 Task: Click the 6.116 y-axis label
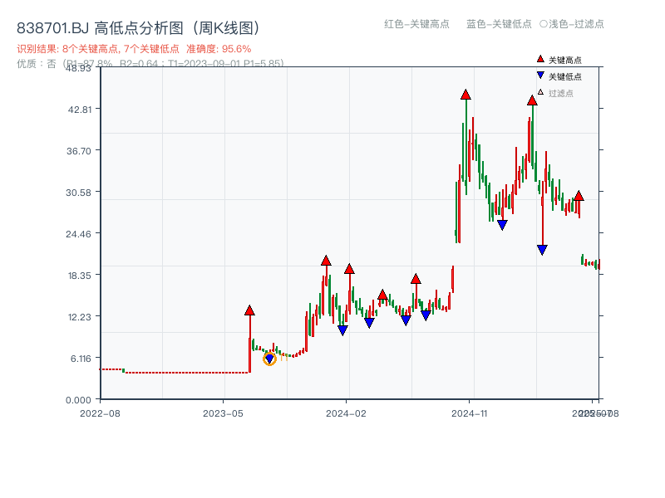[81, 359]
